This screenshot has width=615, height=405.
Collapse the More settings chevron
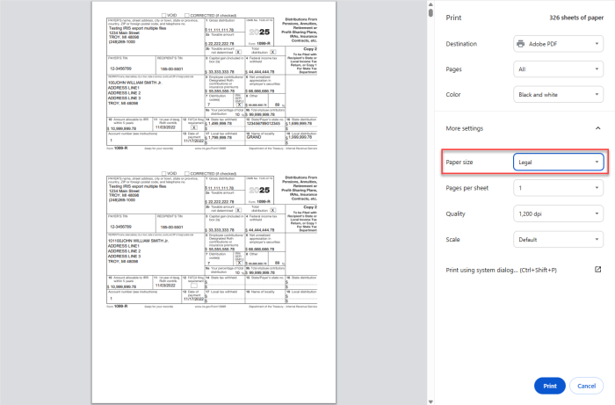point(597,128)
